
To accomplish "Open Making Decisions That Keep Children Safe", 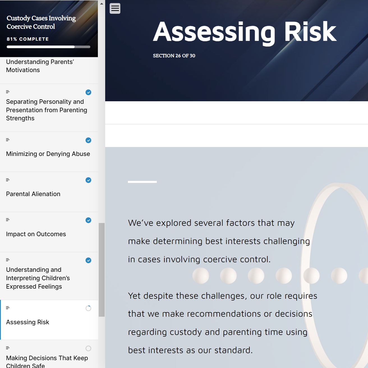I will [47, 361].
